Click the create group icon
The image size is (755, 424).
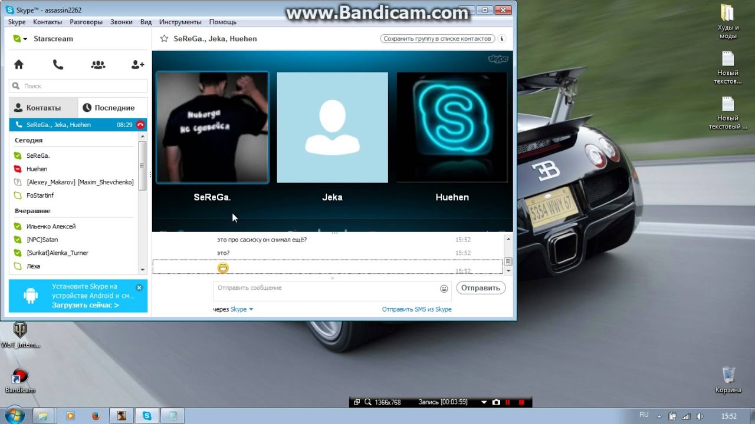point(98,65)
